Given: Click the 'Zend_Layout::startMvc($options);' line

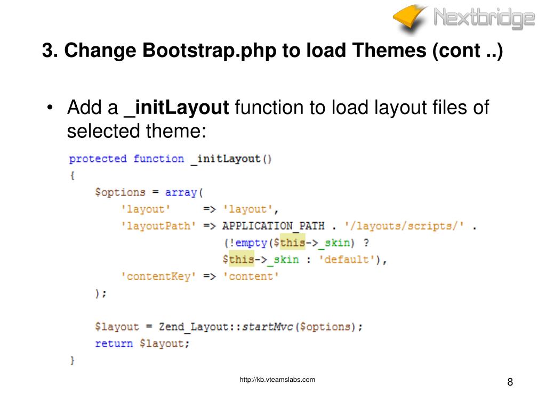Looking at the screenshot, I should pyautogui.click(x=229, y=327).
